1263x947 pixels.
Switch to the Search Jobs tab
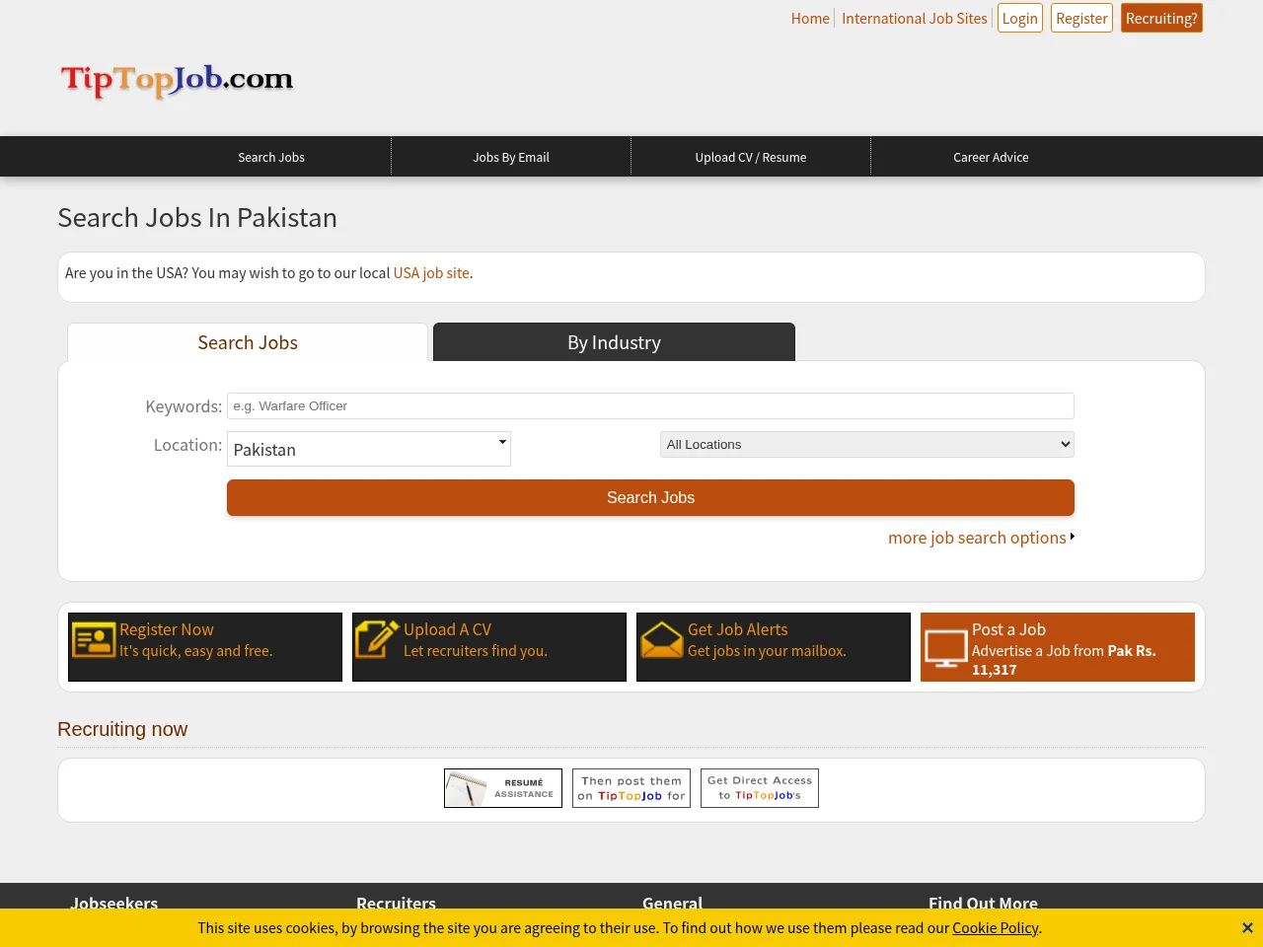[x=248, y=342]
